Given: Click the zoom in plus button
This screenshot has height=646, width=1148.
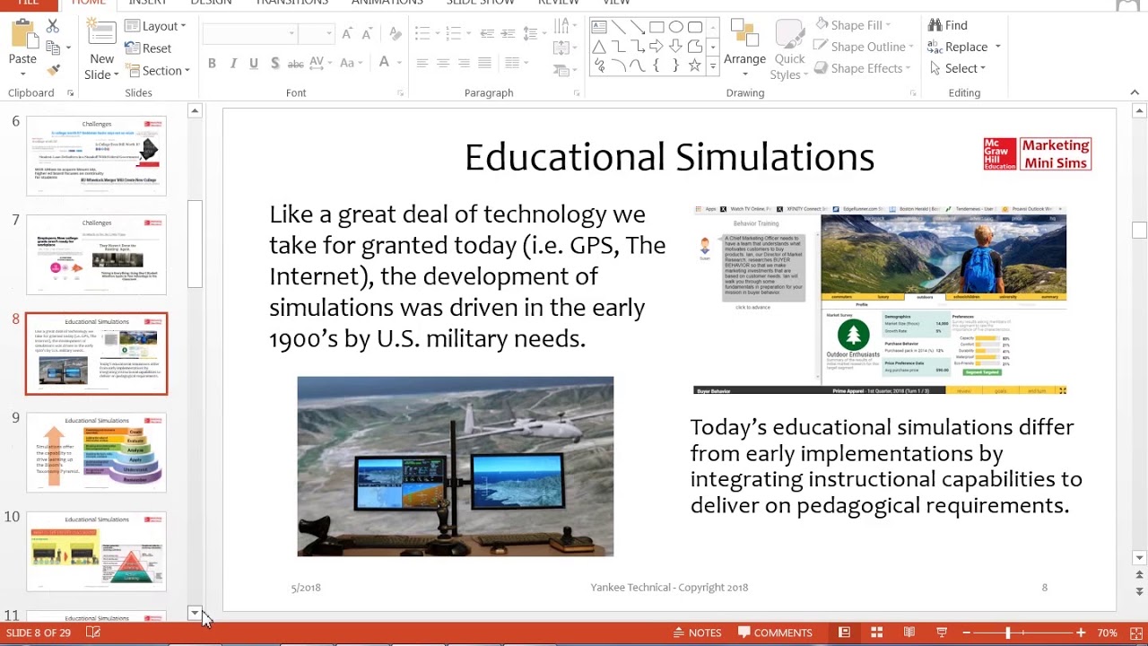Looking at the screenshot, I should point(1081,633).
